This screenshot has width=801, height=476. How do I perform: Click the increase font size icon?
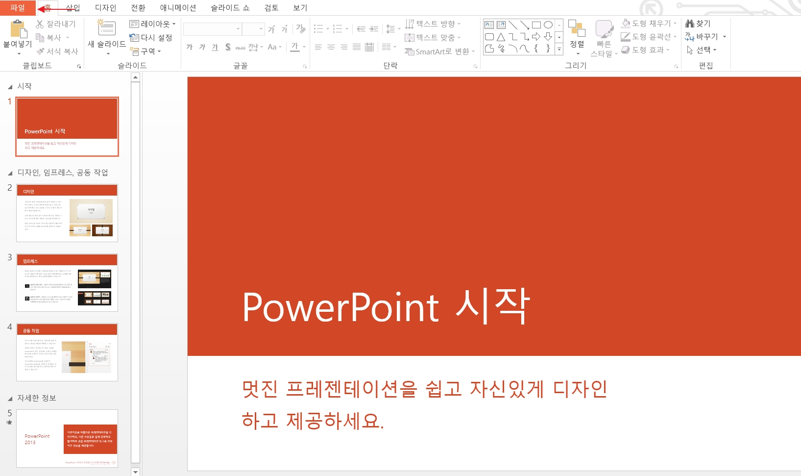(271, 29)
